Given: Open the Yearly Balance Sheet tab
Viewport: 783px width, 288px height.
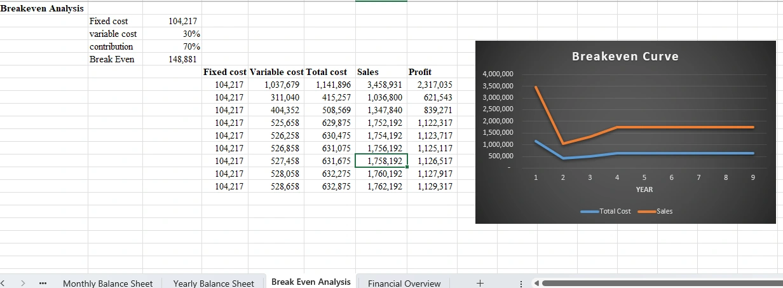Looking at the screenshot, I should point(214,284).
